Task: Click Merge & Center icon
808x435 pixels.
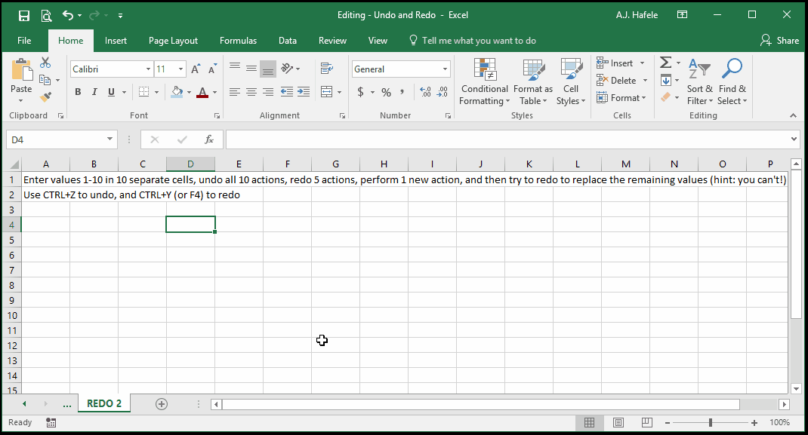Action: coord(327,92)
